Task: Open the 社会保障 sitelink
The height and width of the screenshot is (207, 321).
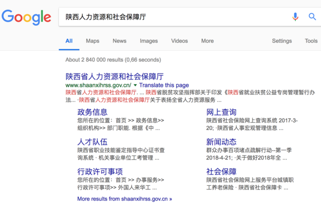Action: tap(221, 172)
